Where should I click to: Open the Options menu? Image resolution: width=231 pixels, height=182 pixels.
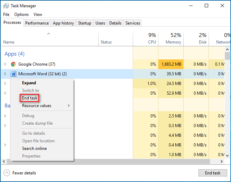click(21, 15)
